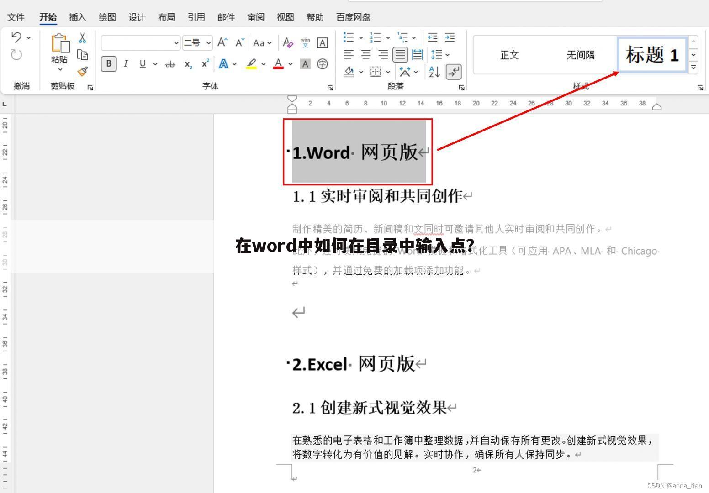Open the Change Case Aa dropdown
The height and width of the screenshot is (493, 709).
click(262, 43)
